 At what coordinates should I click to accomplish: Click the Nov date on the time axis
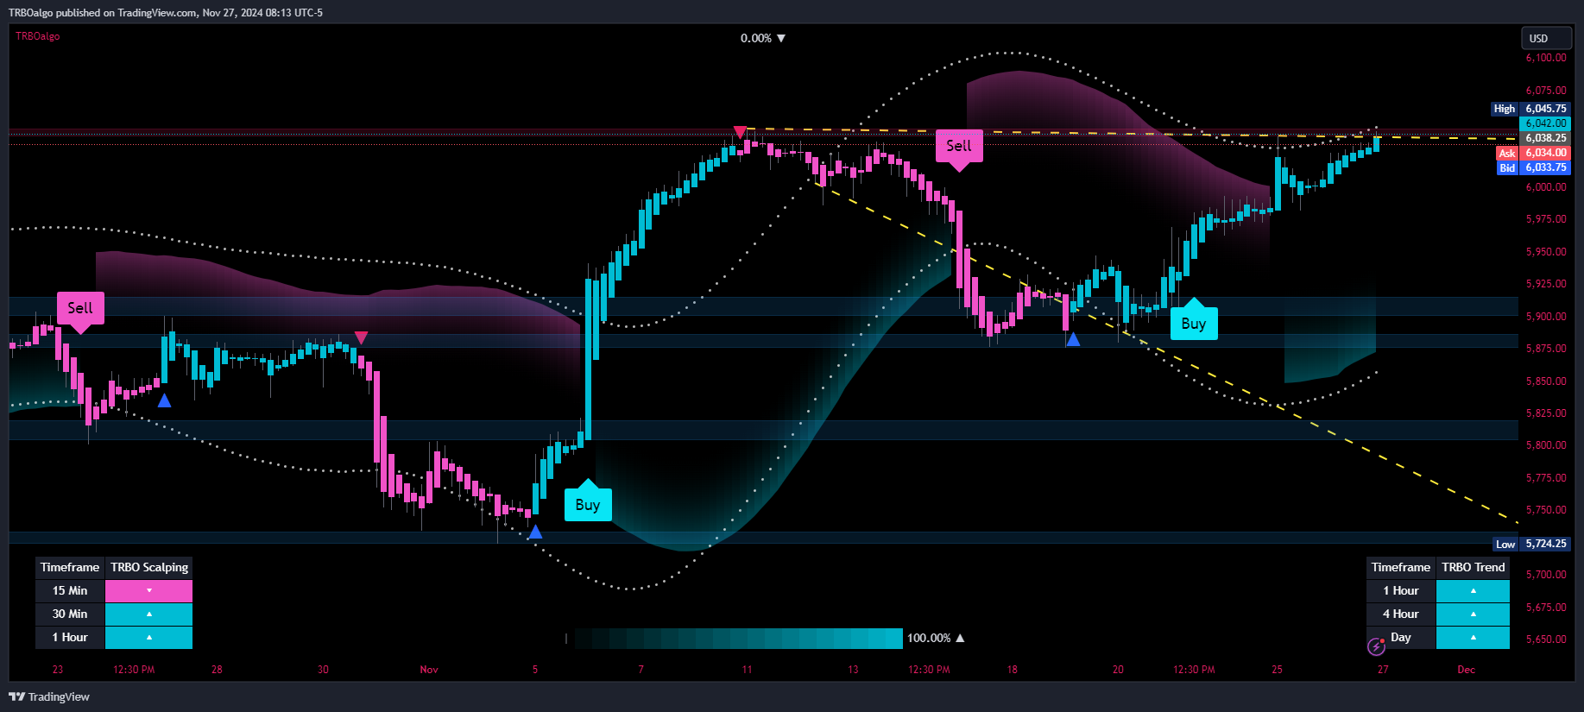point(429,670)
